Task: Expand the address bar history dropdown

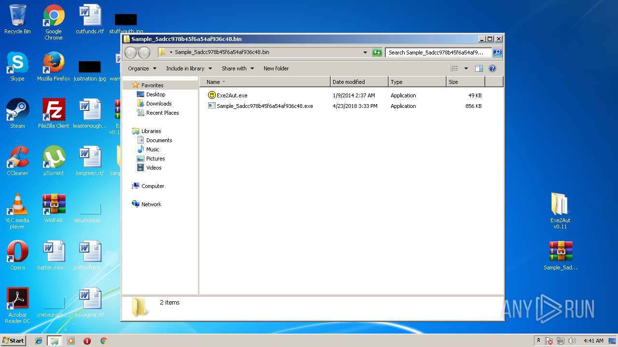Action: [x=365, y=53]
